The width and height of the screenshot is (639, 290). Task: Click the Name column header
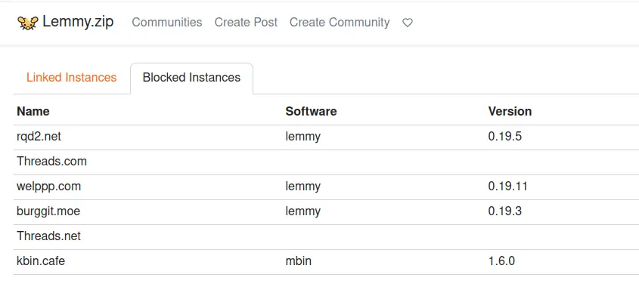coord(33,111)
